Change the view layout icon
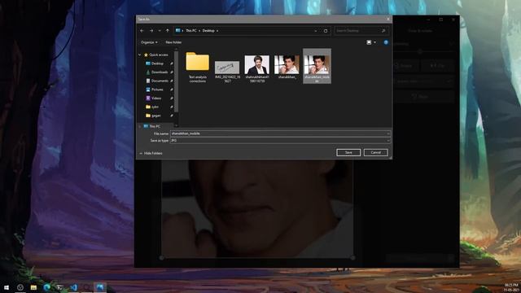This screenshot has width=521, height=293. (x=369, y=42)
